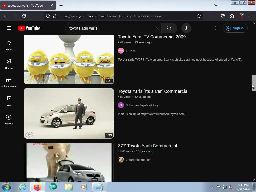
Task: Click the search magnifier button
Action: tap(169, 28)
